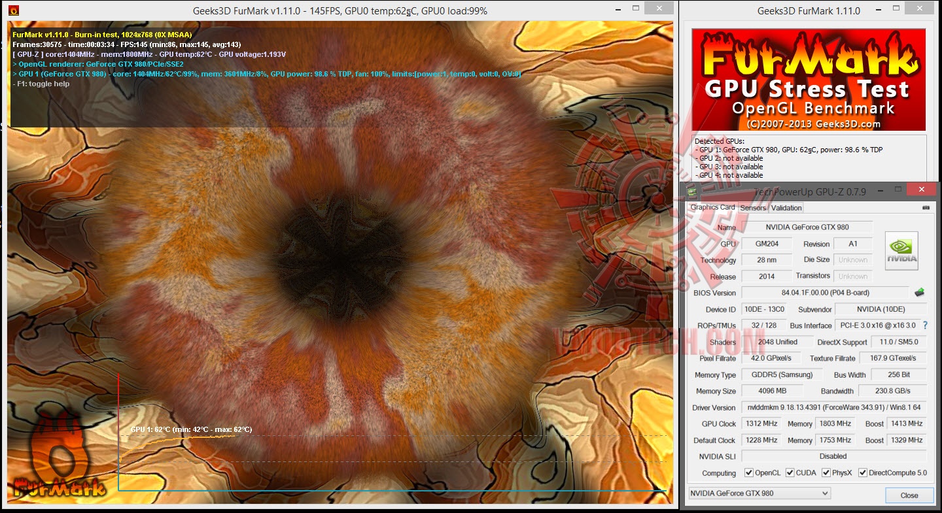942x513 pixels.
Task: Click the Transistors field
Action: tap(852, 276)
